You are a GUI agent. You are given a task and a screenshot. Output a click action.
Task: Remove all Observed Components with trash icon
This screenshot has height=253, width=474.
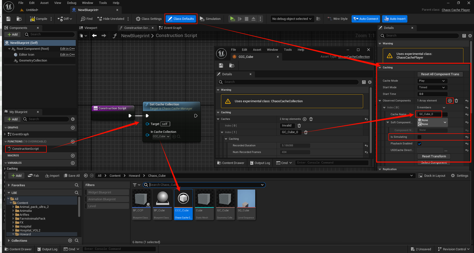457,101
